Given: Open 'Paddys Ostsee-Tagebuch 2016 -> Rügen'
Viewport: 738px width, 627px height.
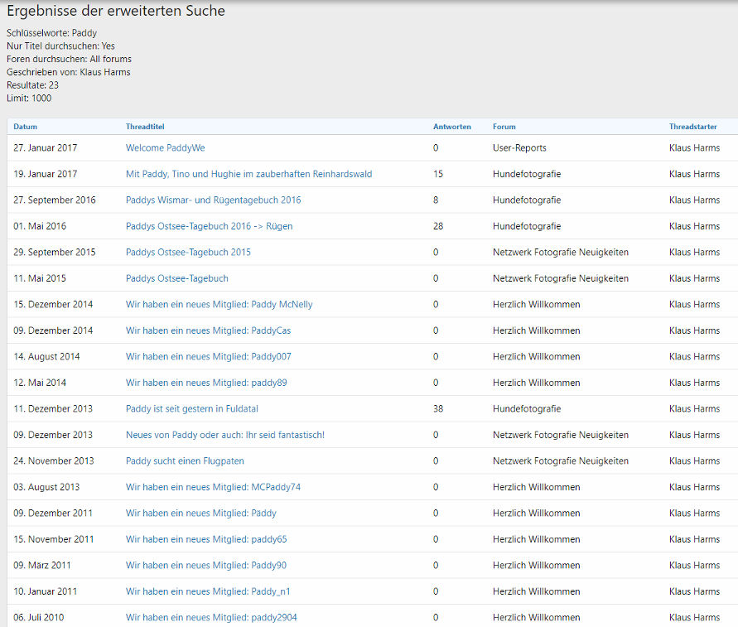Looking at the screenshot, I should pos(209,226).
